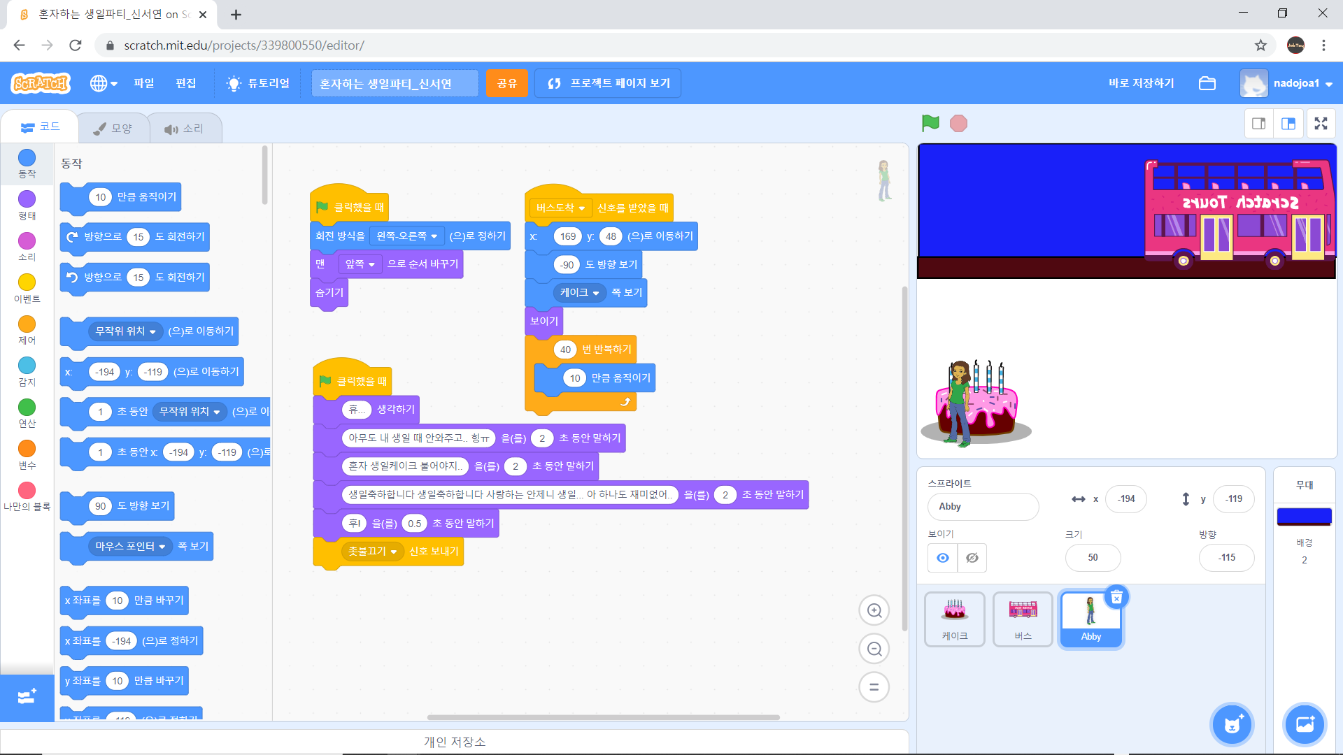Switch to small stage layout
Viewport: 1343px width, 755px height.
(x=1258, y=124)
